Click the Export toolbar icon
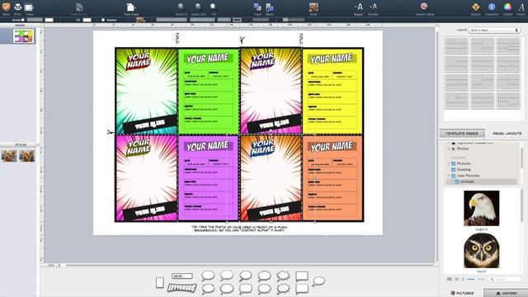The width and height of the screenshot is (528, 297). pos(475,7)
